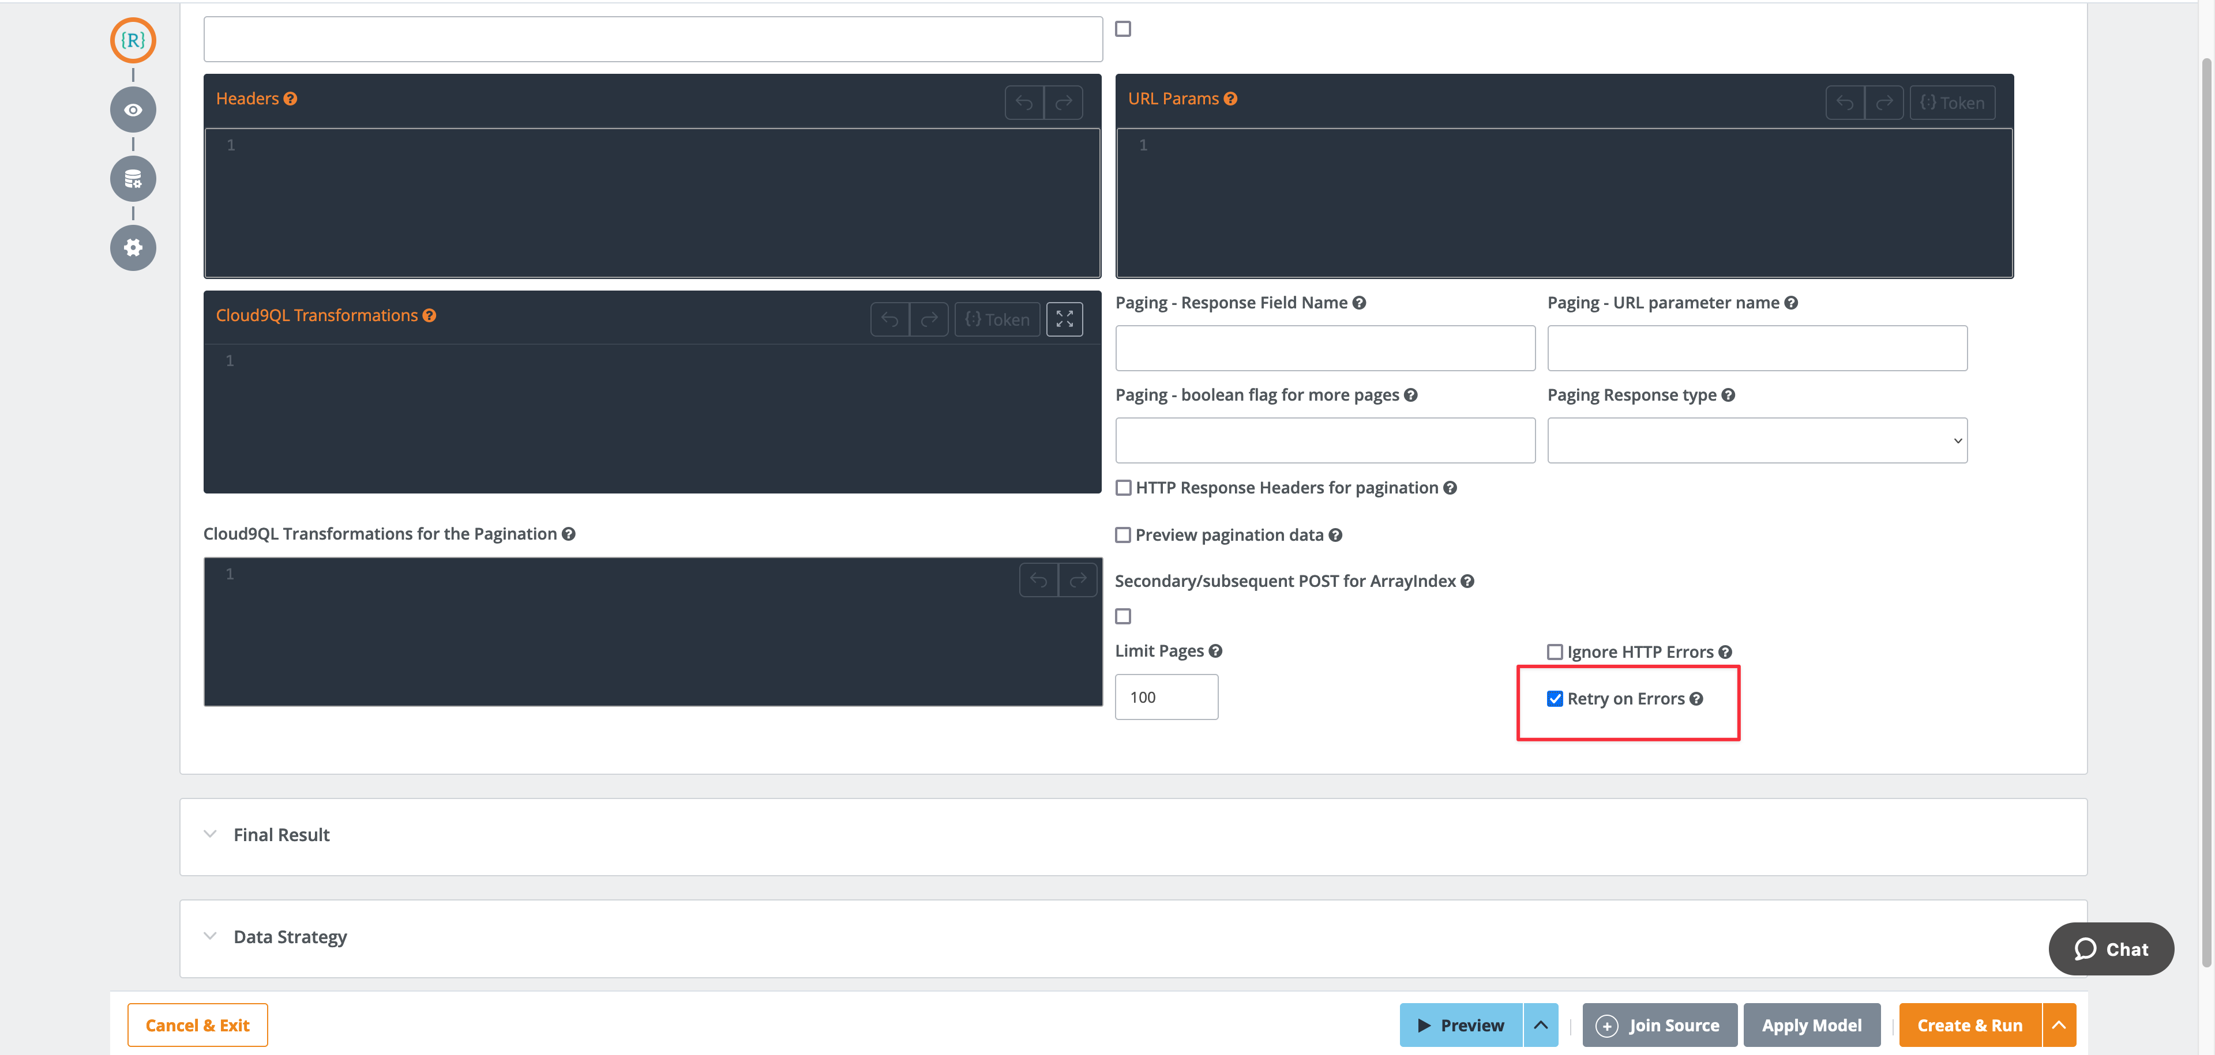
Task: Click Cancel & Exit button
Action: click(x=197, y=1025)
